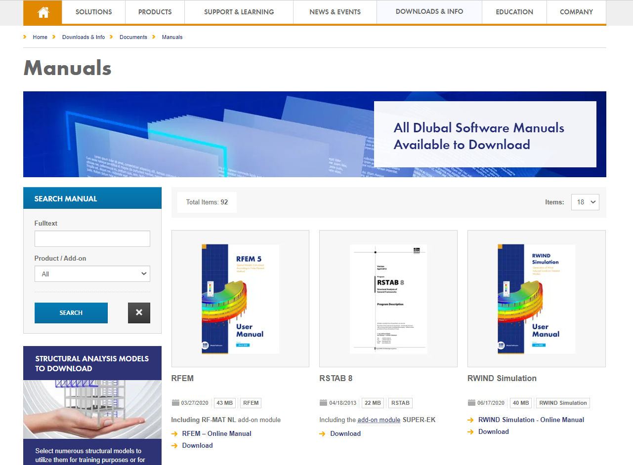Viewport: 633px width, 465px height.
Task: Click the calendar icon next to 04/18/2013
Action: coord(324,403)
